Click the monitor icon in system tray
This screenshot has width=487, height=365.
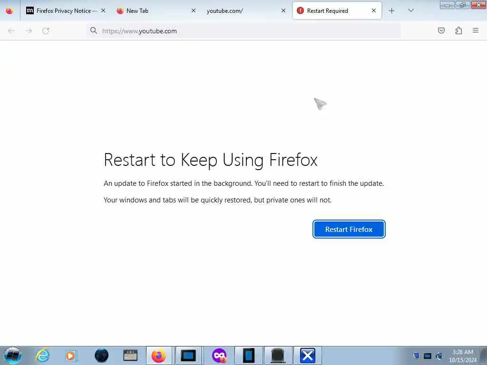click(x=428, y=355)
